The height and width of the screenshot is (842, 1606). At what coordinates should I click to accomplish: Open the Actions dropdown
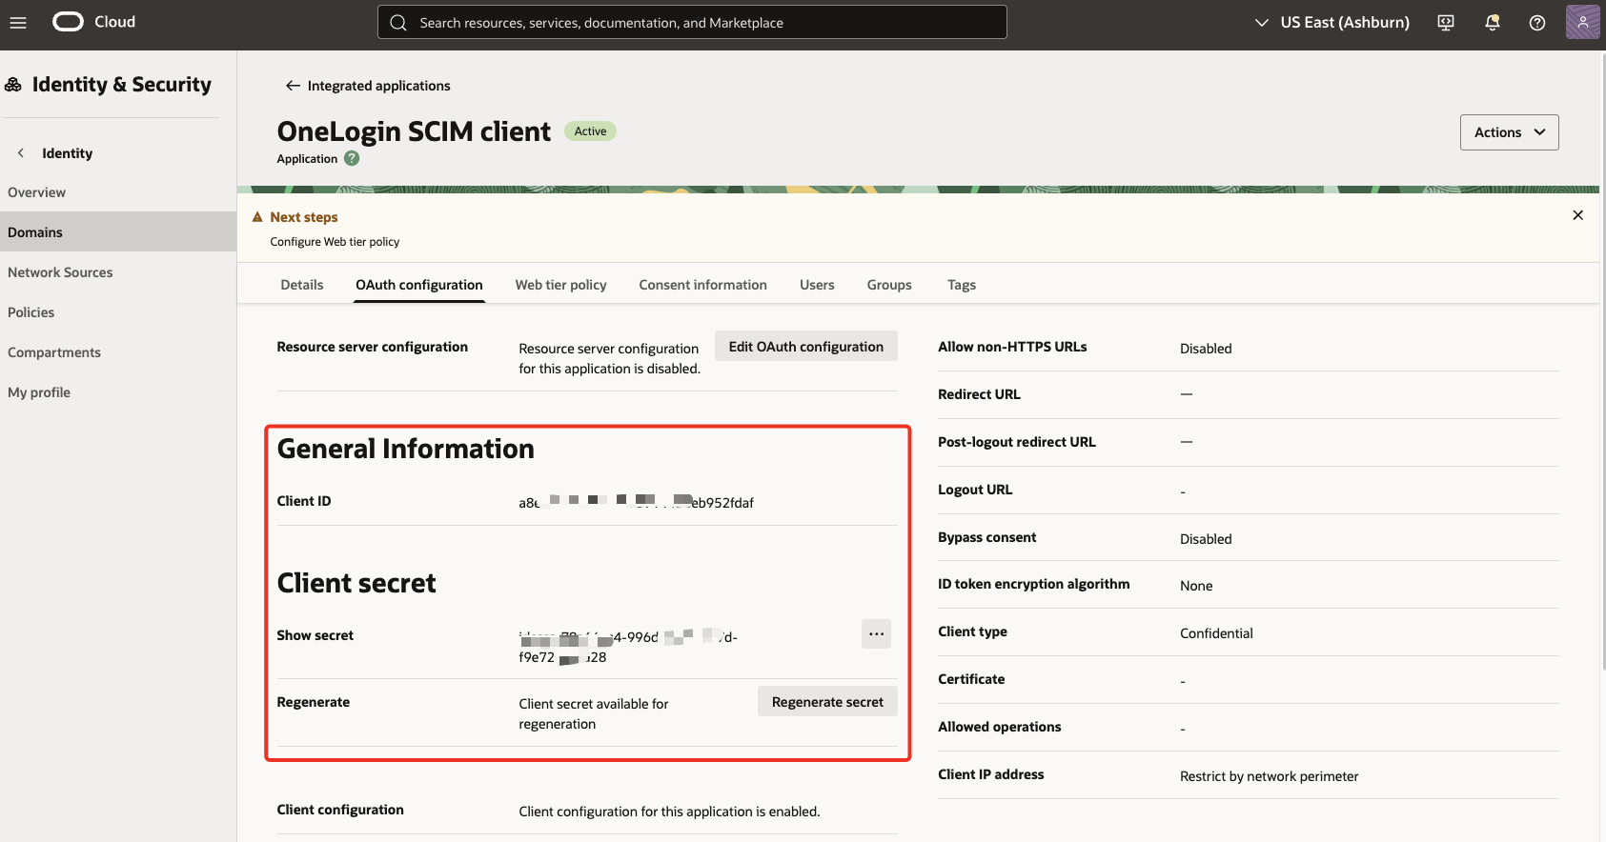[1510, 132]
